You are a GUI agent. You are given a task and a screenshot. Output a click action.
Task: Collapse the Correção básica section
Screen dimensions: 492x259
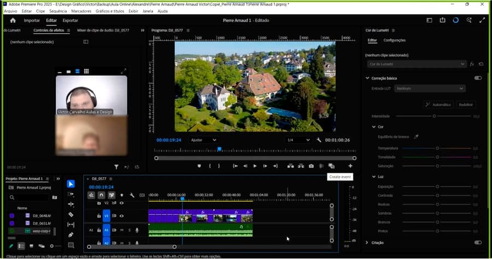coord(367,78)
